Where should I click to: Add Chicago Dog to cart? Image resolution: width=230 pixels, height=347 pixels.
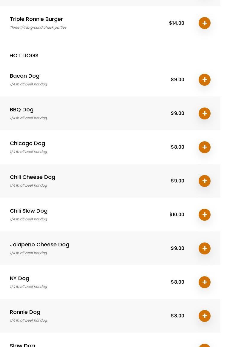click(x=205, y=147)
